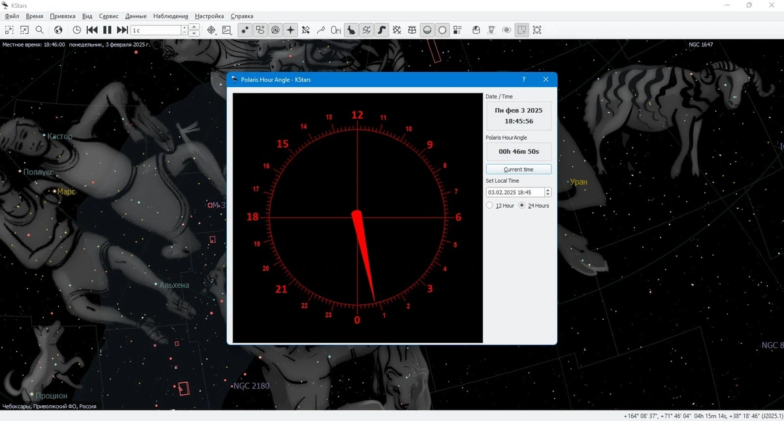Click the NGC 2180 object label
784x421 pixels.
tap(252, 386)
